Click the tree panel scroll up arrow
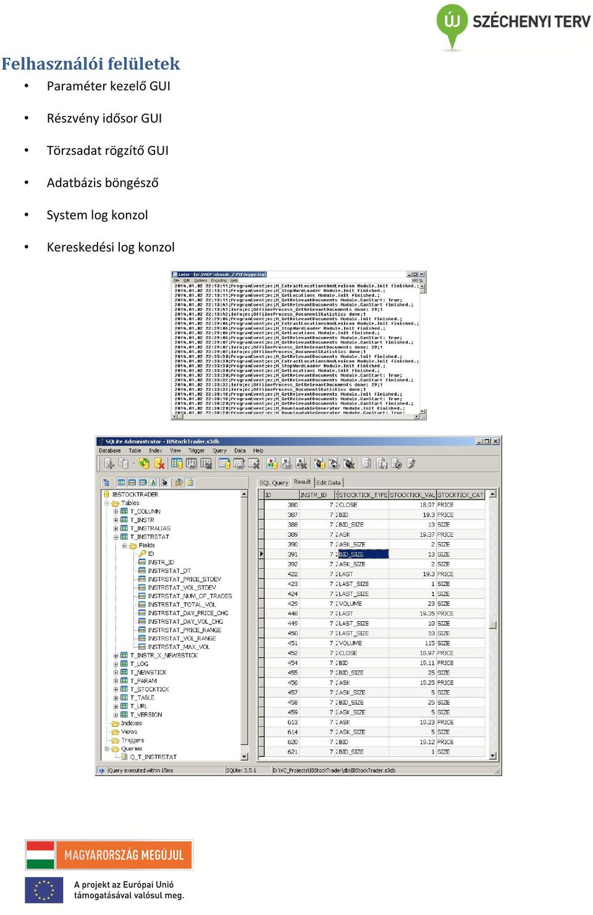This screenshot has width=593, height=915. click(x=244, y=495)
